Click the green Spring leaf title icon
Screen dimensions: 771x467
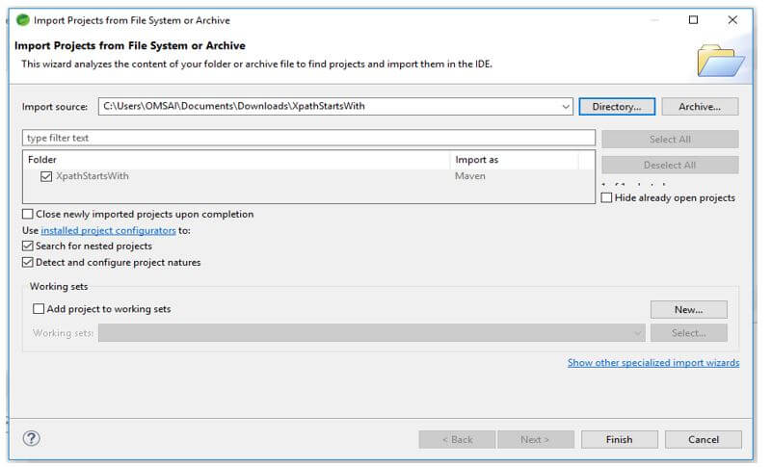(x=22, y=20)
